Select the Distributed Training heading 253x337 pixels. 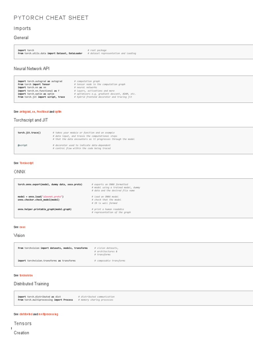31,284
